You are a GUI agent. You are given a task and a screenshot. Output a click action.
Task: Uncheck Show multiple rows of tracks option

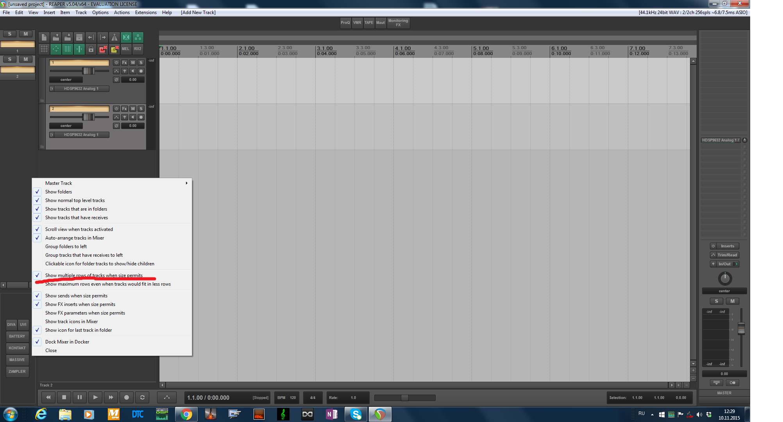pyautogui.click(x=94, y=275)
